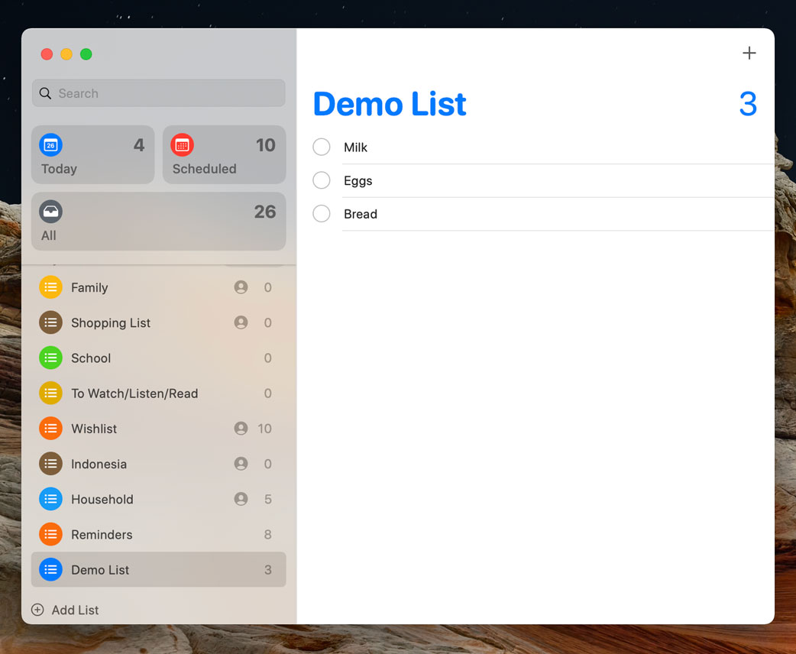Open the To Watch/Listen/Read list
This screenshot has width=796, height=654.
pyautogui.click(x=158, y=393)
